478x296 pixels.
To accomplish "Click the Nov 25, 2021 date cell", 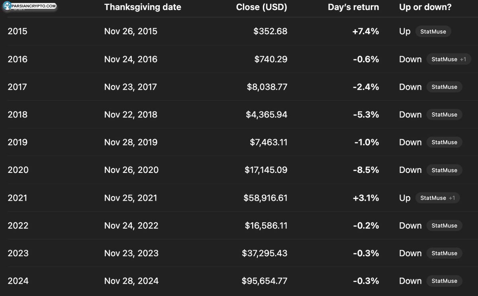I will point(131,198).
